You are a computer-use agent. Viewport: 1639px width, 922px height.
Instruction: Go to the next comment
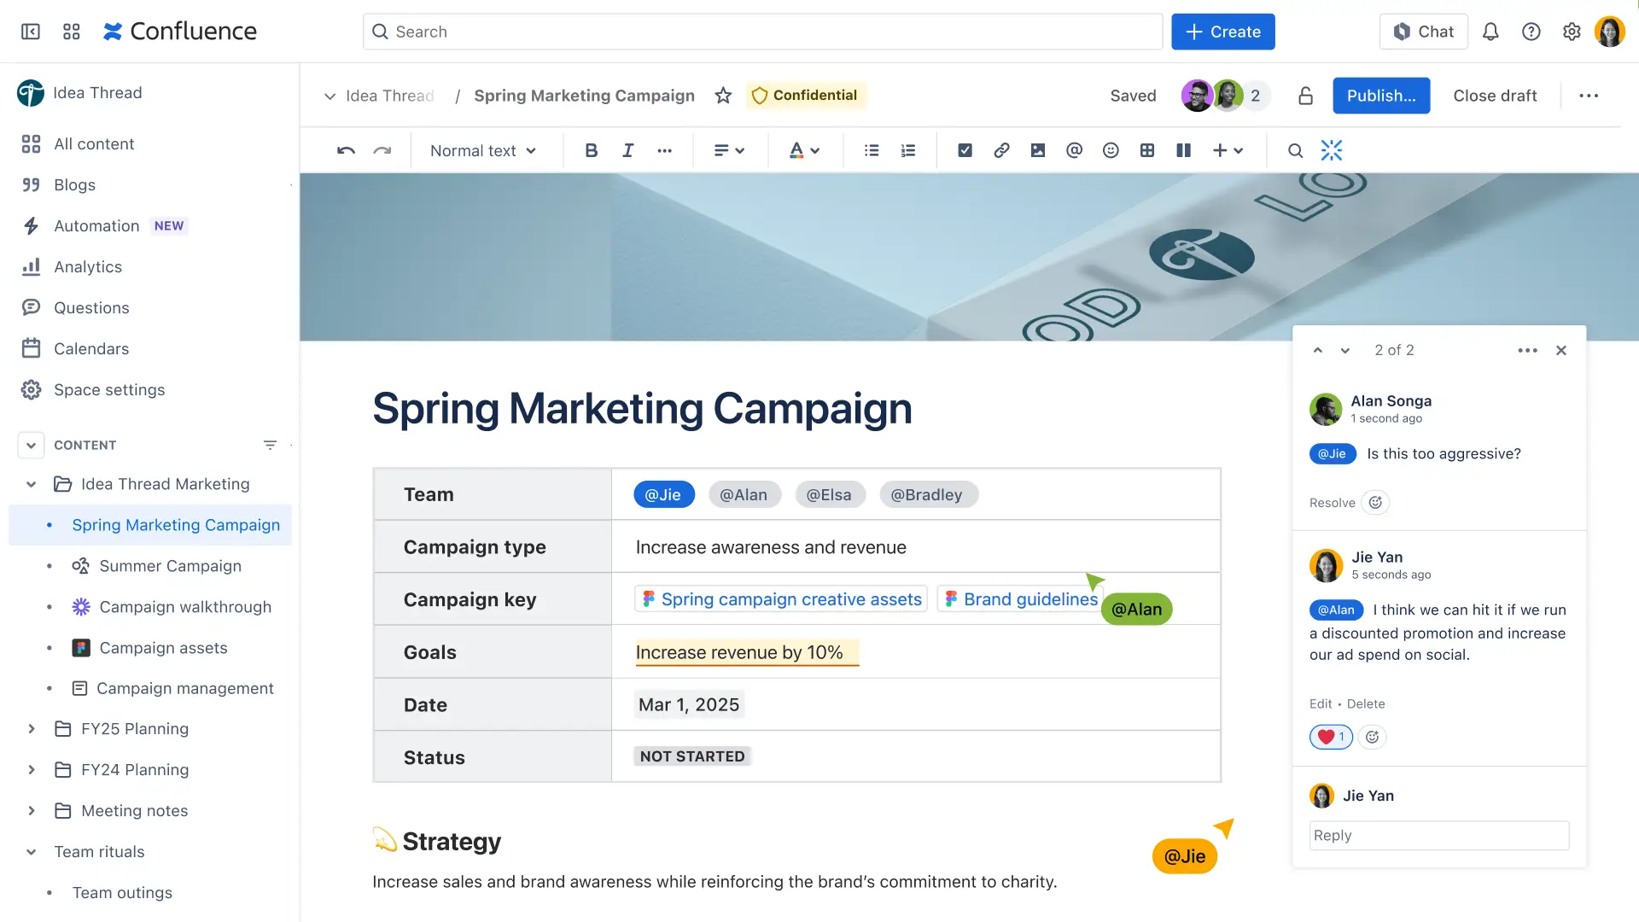tap(1345, 350)
